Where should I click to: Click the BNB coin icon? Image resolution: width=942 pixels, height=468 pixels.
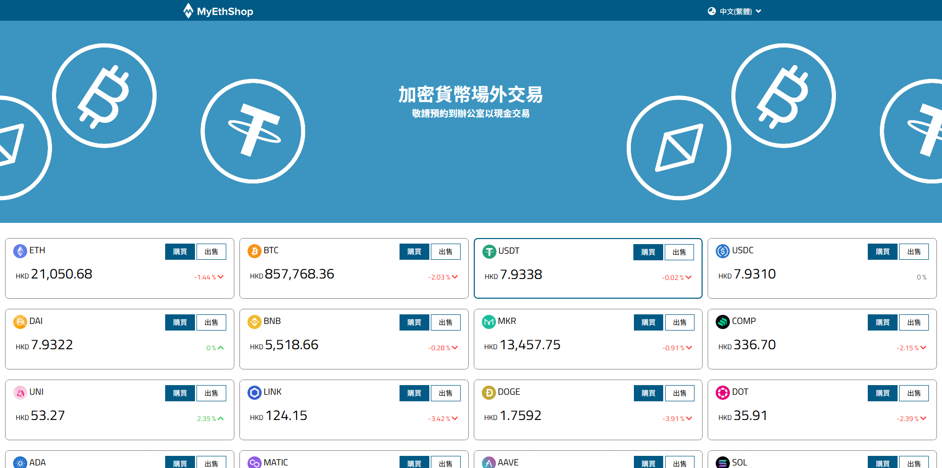coord(255,322)
